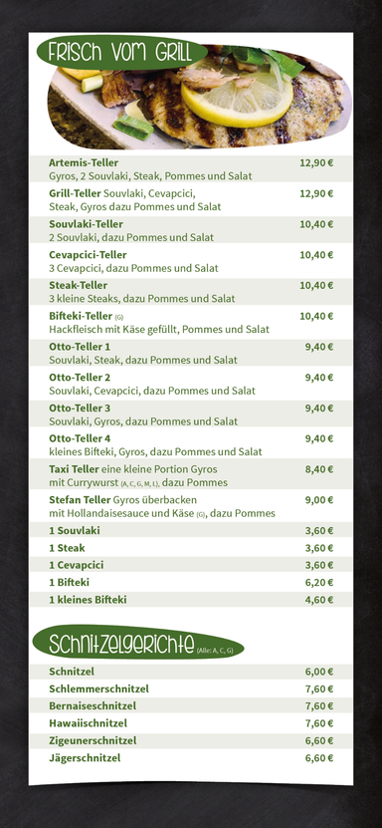The width and height of the screenshot is (382, 828).
Task: Select the Taxi Teller entry
Action: pyautogui.click(x=191, y=475)
